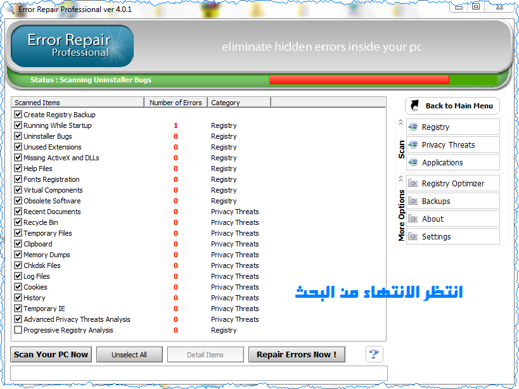The image size is (519, 389).
Task: Click the camera icon beside Settings
Action: coord(413,236)
